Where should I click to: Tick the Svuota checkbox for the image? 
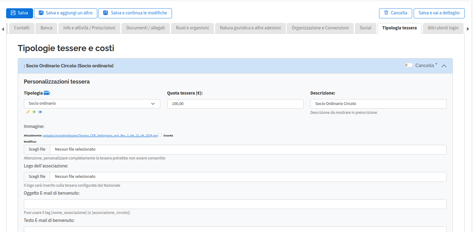pos(160,135)
